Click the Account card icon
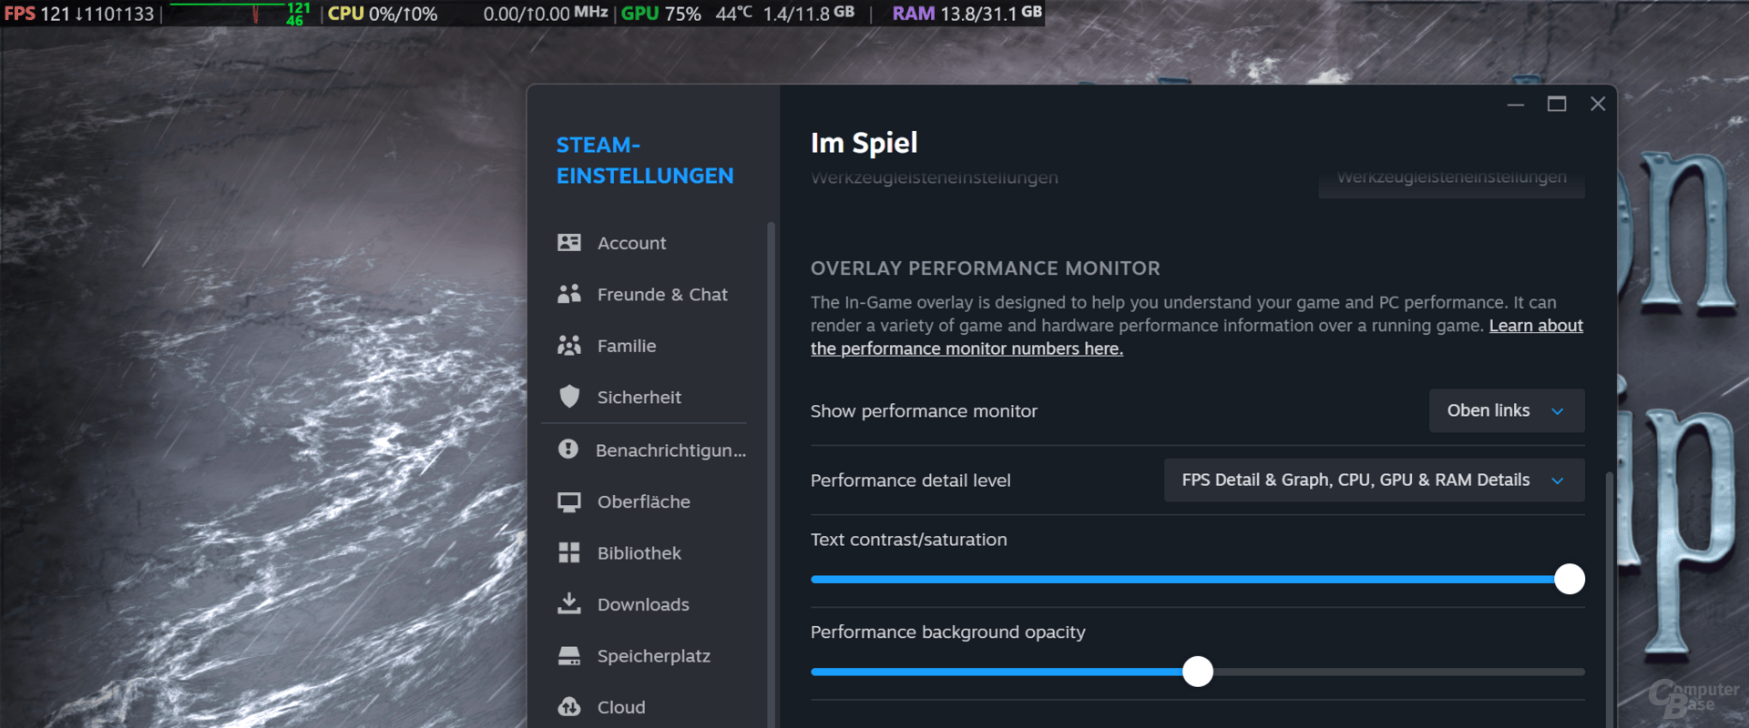 (x=569, y=242)
